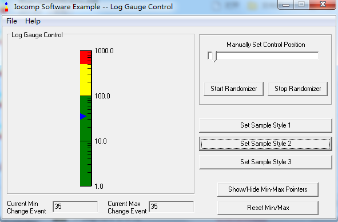The image size is (338, 222).
Task: Click the Current Min Change Event label
Action: 26,207
